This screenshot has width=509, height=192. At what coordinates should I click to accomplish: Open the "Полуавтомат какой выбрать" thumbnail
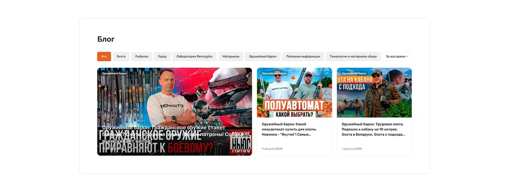[294, 92]
